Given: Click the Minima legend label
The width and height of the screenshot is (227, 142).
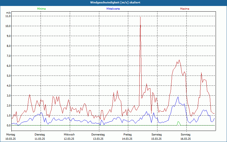Looking at the screenshot, I should click(x=41, y=9).
